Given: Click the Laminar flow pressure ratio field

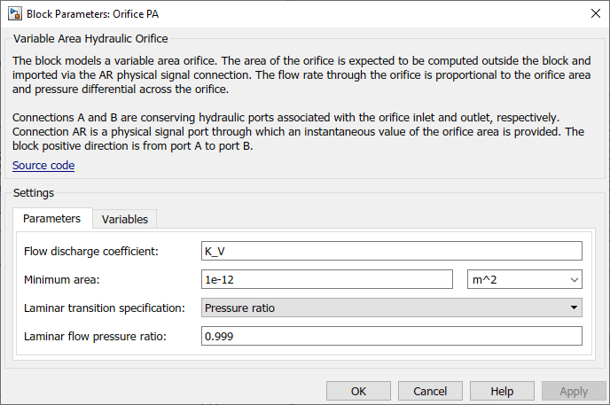Looking at the screenshot, I should 391,337.
